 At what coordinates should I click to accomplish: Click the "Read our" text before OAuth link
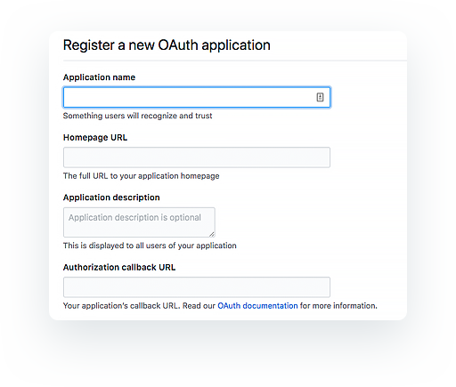pos(199,306)
